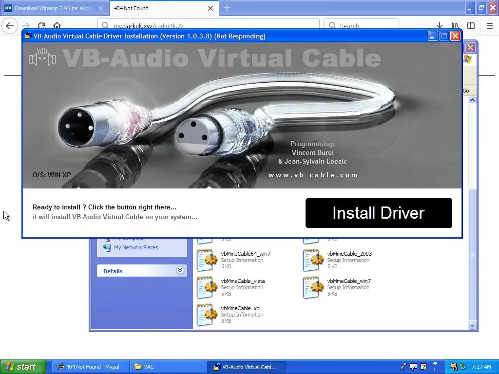Close the VB-Audio installer window

[456, 36]
